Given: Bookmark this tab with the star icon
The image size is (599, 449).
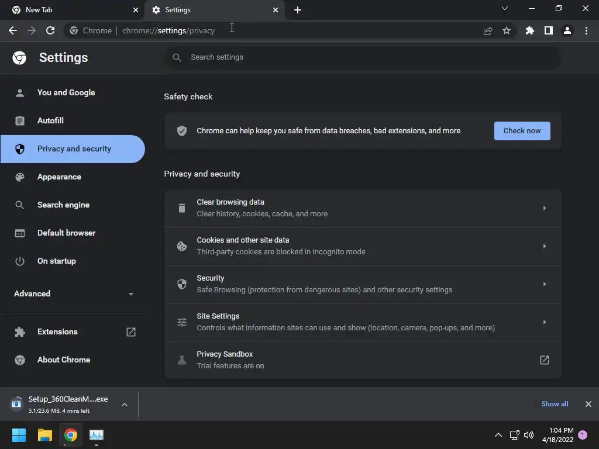Looking at the screenshot, I should 506,30.
